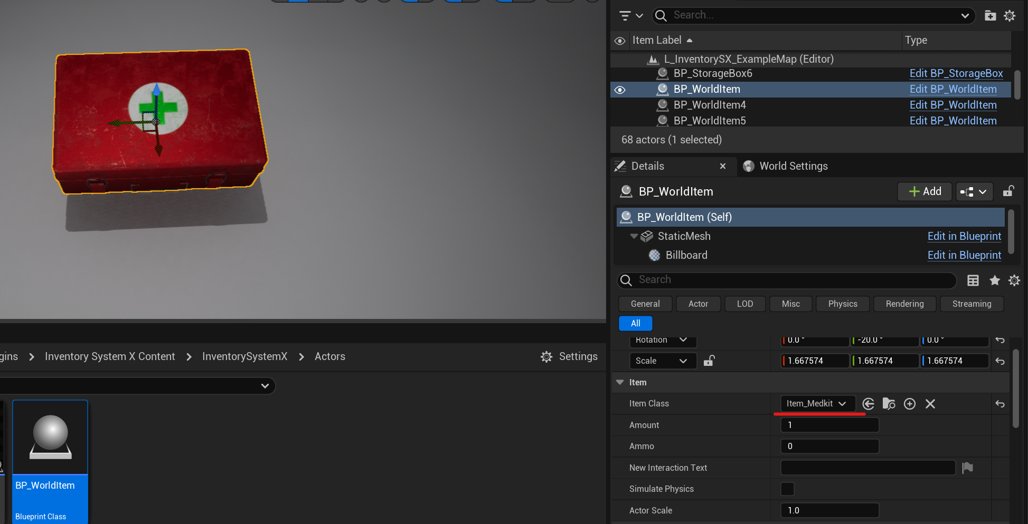The image size is (1028, 524).
Task: Clear the Item Class value
Action: pyautogui.click(x=930, y=404)
